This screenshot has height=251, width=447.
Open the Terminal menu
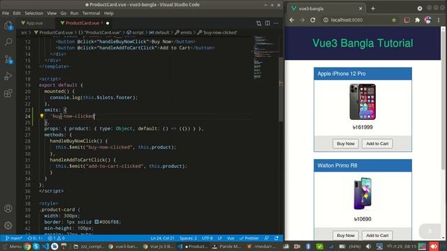coord(91,13)
